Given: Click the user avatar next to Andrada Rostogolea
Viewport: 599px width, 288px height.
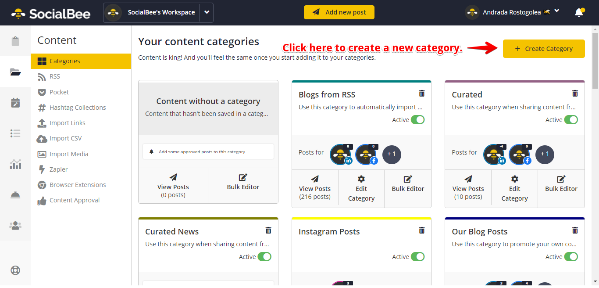Looking at the screenshot, I should pos(472,12).
